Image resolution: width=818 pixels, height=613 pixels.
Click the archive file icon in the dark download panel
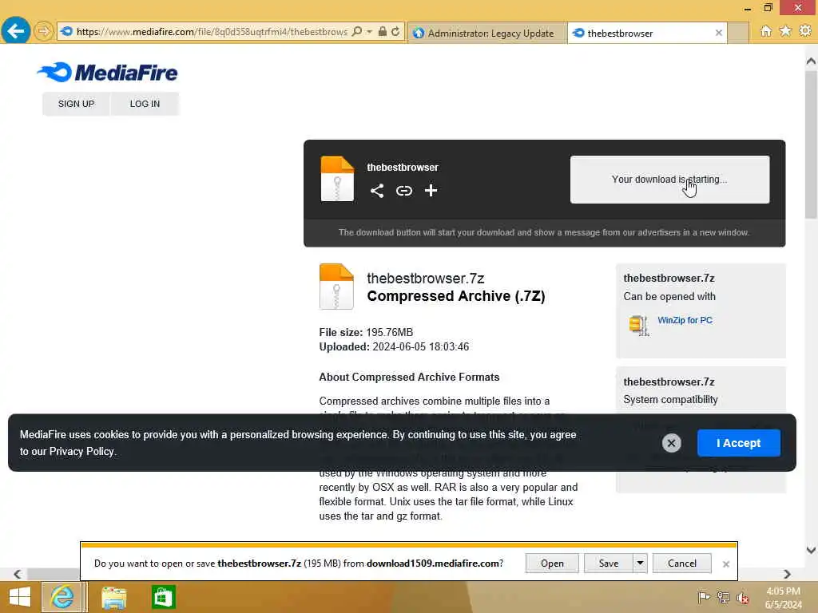pyautogui.click(x=337, y=179)
